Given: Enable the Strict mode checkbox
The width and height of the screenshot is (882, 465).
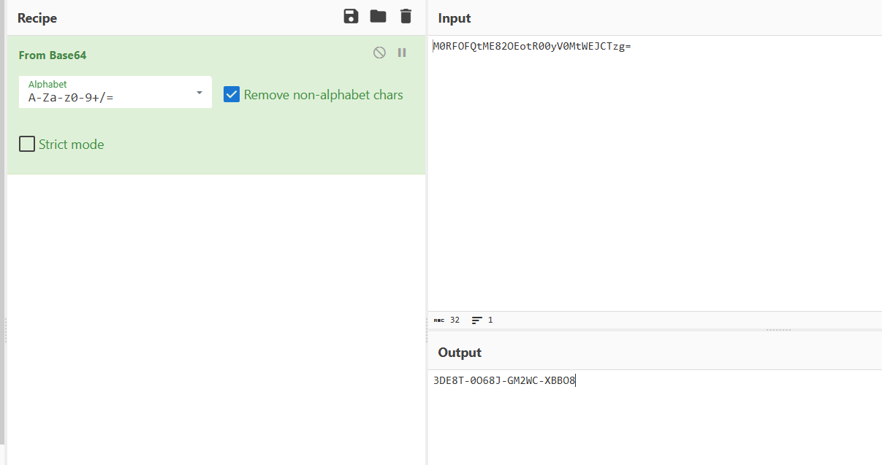Looking at the screenshot, I should [27, 144].
